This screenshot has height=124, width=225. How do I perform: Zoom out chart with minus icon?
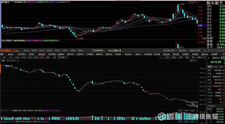[163, 57]
